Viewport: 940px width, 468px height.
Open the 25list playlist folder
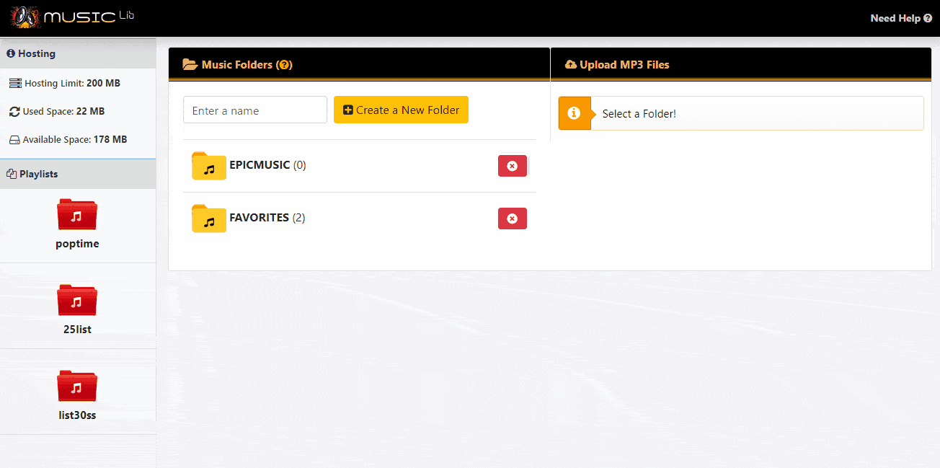[77, 301]
